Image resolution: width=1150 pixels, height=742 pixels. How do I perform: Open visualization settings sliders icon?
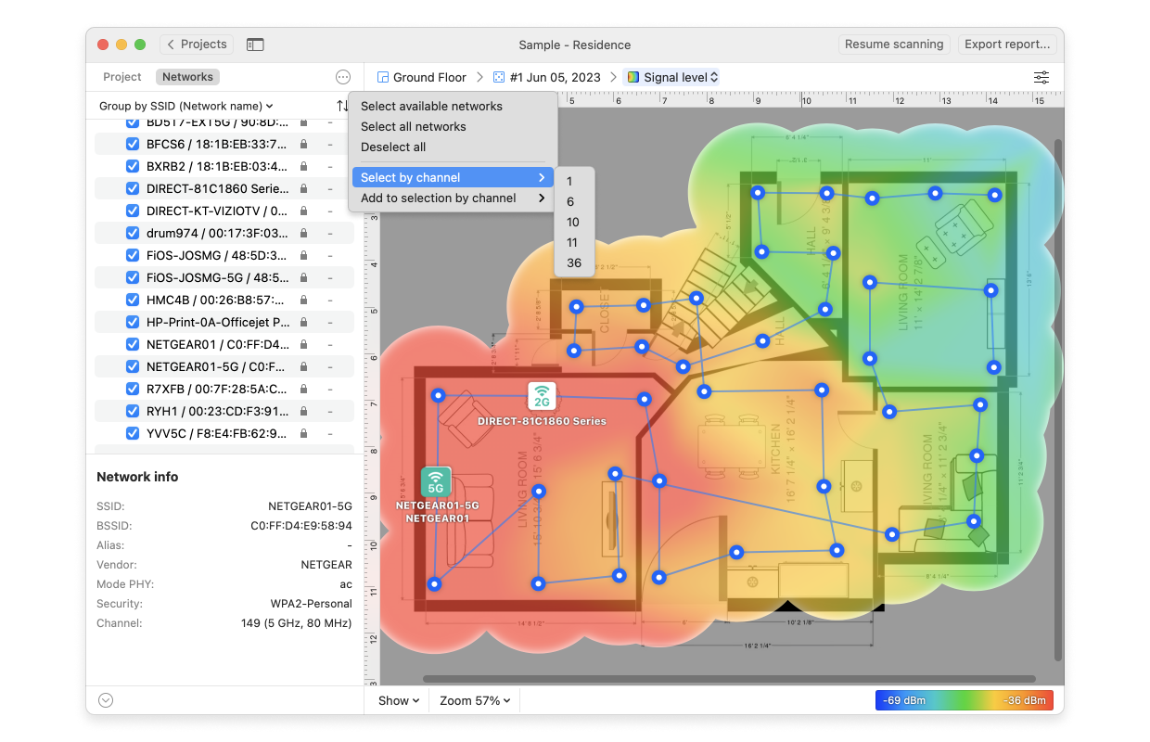coord(1041,78)
